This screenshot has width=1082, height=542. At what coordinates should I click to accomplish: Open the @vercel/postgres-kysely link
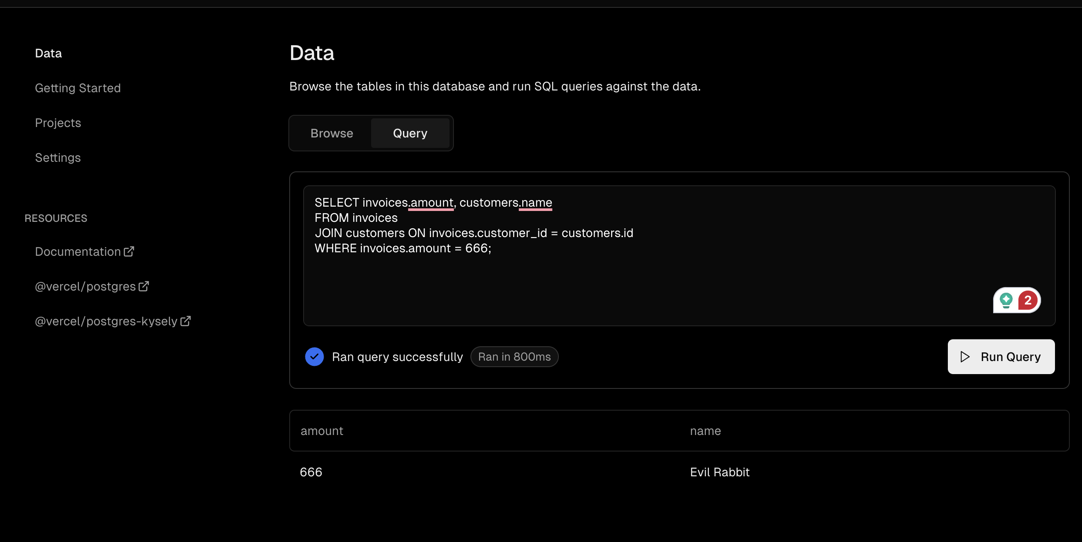[x=106, y=321]
